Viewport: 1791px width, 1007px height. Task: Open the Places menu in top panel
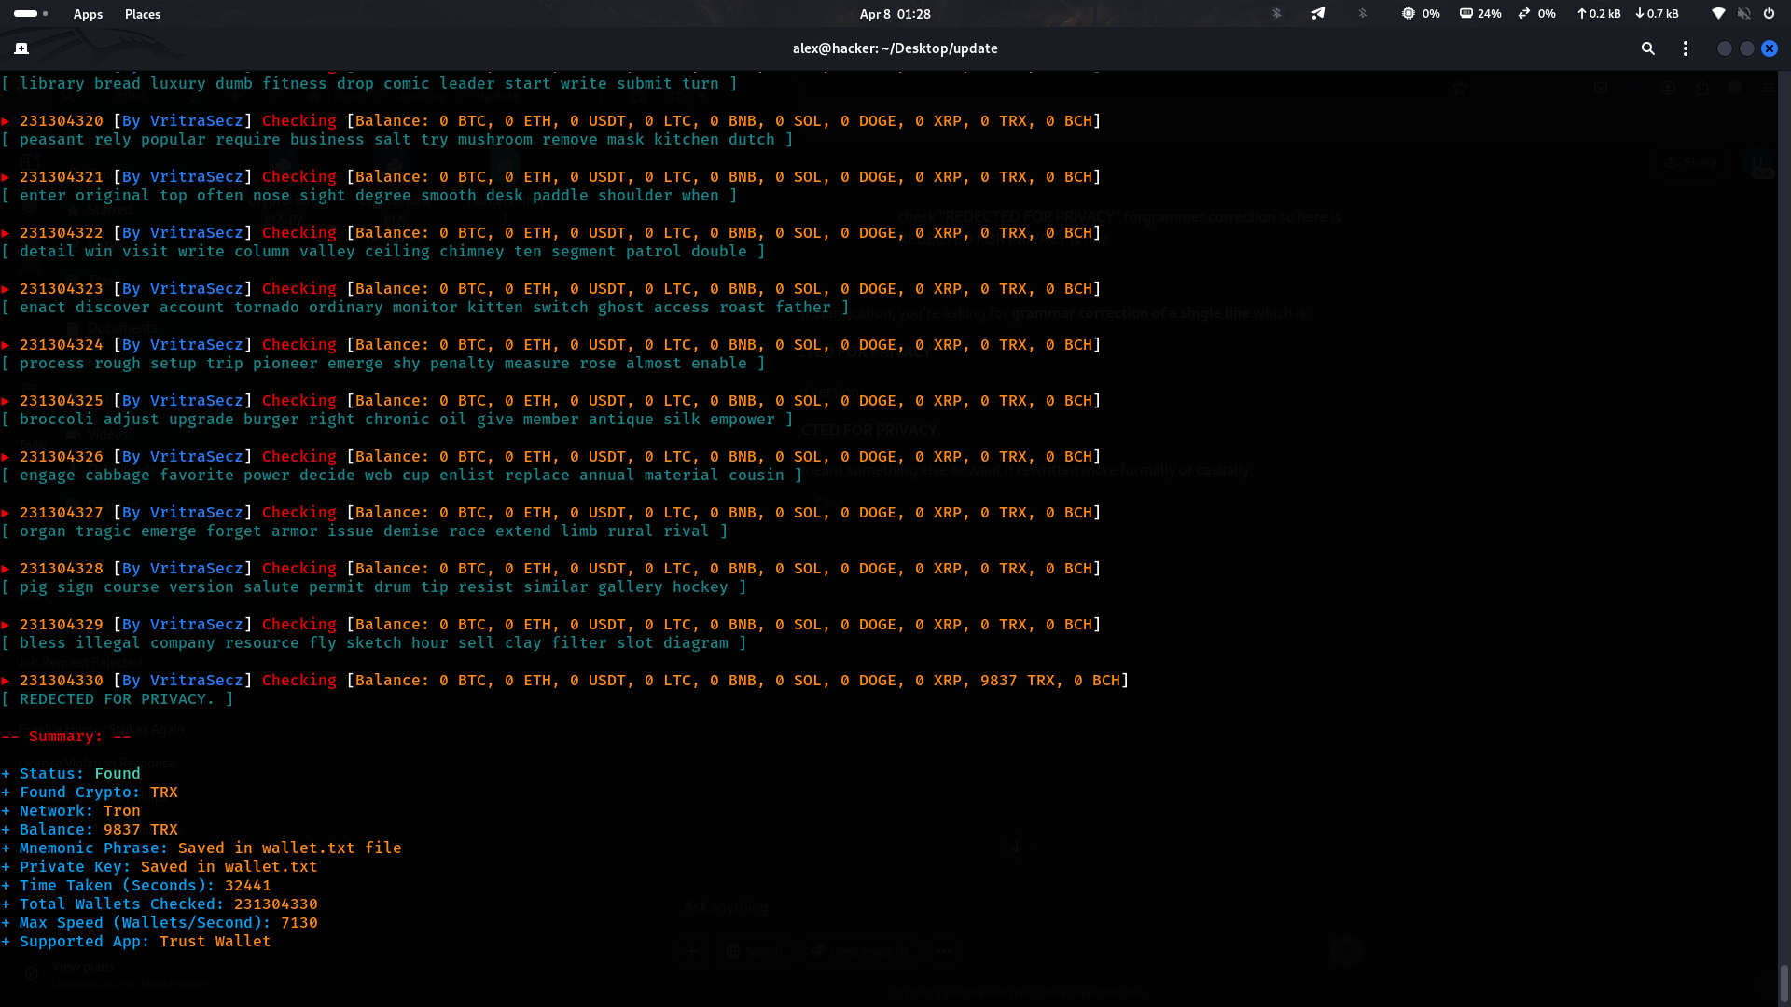tap(143, 14)
